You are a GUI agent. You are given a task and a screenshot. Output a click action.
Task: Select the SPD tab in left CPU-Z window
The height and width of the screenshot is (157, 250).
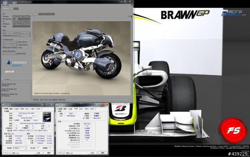(x=27, y=109)
